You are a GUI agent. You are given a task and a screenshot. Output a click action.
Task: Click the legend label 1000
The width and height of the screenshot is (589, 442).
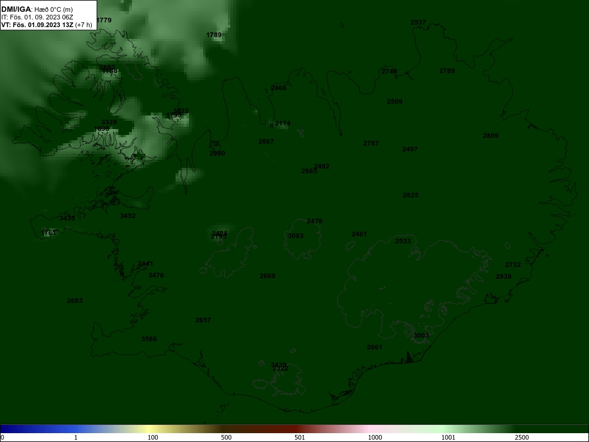point(375,437)
